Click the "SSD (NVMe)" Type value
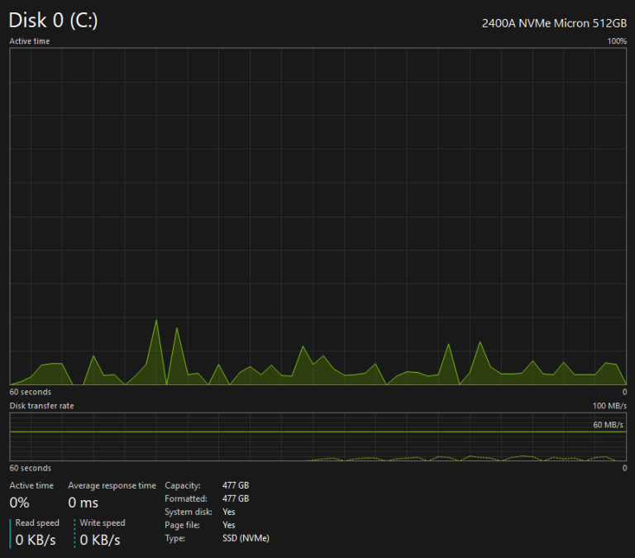Image resolution: width=635 pixels, height=558 pixels. (x=246, y=538)
